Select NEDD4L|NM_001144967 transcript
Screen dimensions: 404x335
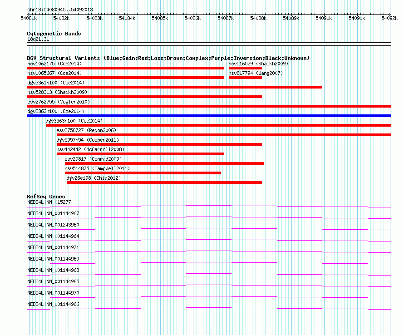pos(53,214)
